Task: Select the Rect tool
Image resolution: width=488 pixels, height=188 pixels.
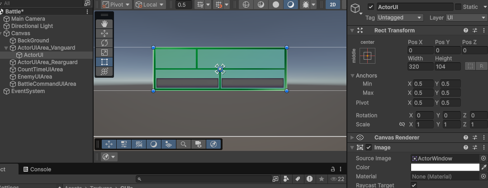Action: point(104,62)
